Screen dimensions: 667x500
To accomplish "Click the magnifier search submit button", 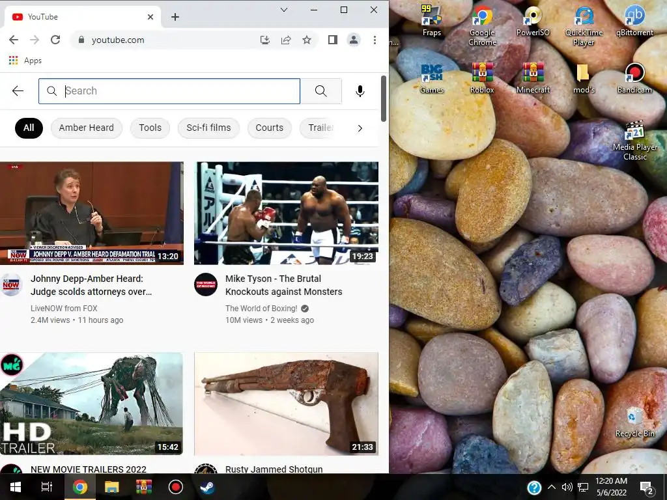I will [x=320, y=91].
